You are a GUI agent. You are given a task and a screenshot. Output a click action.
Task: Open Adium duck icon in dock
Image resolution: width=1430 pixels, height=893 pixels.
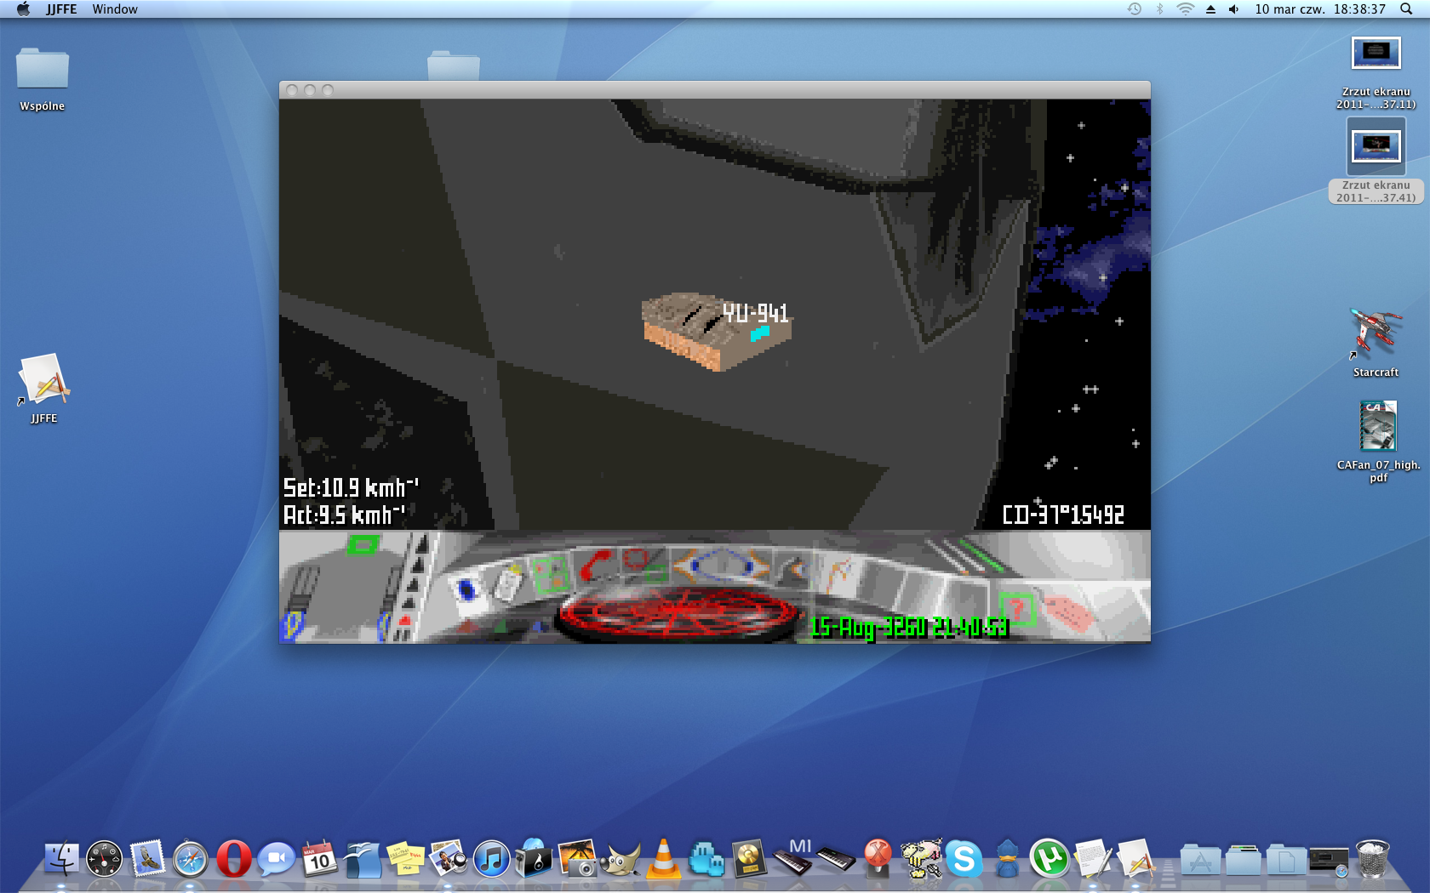(1008, 859)
